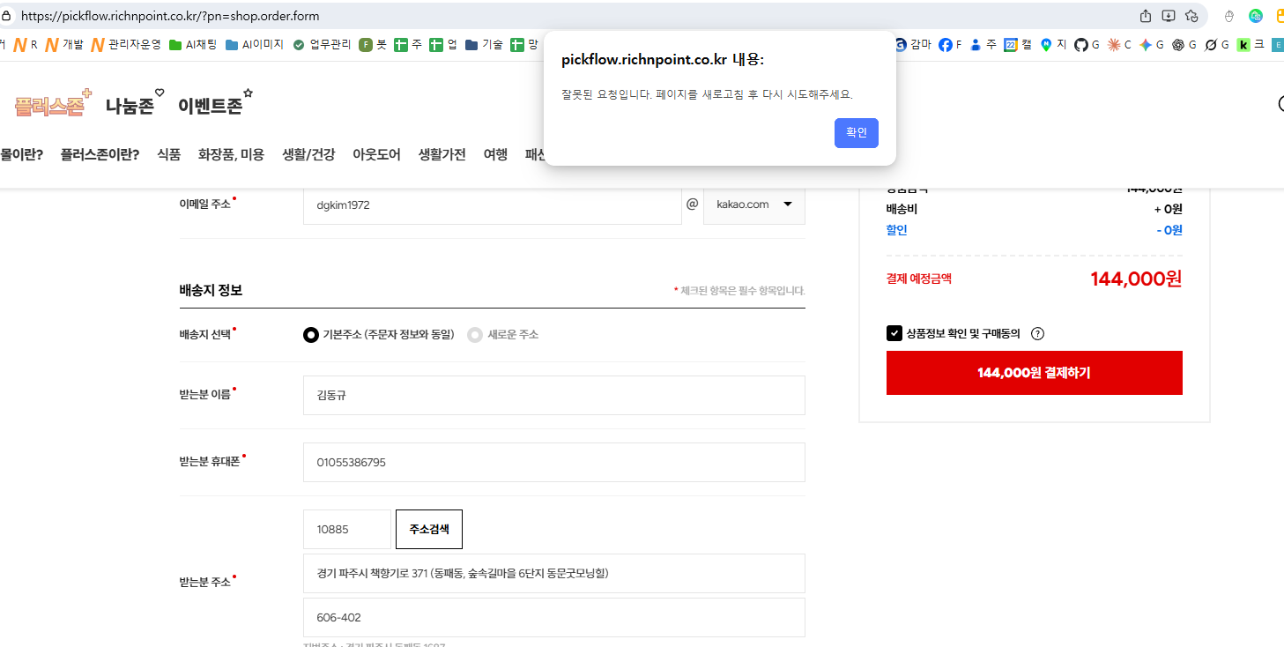Open the 화장품, 미용 category menu
Viewport: 1284px width, 647px height.
pos(231,154)
